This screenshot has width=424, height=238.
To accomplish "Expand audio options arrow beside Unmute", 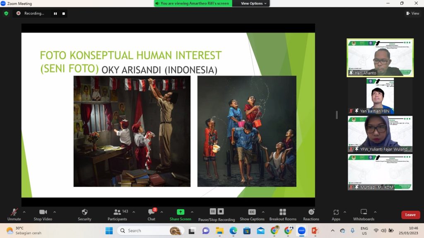I will [x=24, y=212].
